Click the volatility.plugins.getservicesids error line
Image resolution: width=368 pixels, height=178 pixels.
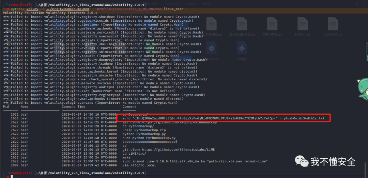98,21
